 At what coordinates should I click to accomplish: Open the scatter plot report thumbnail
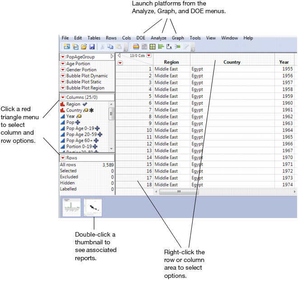click(93, 207)
